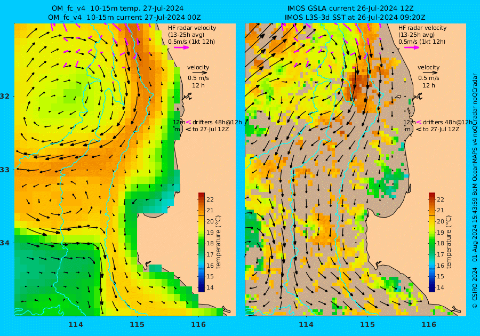Click the 19 tick on right colorbar
Screen dimensions: 480x336
click(440, 233)
